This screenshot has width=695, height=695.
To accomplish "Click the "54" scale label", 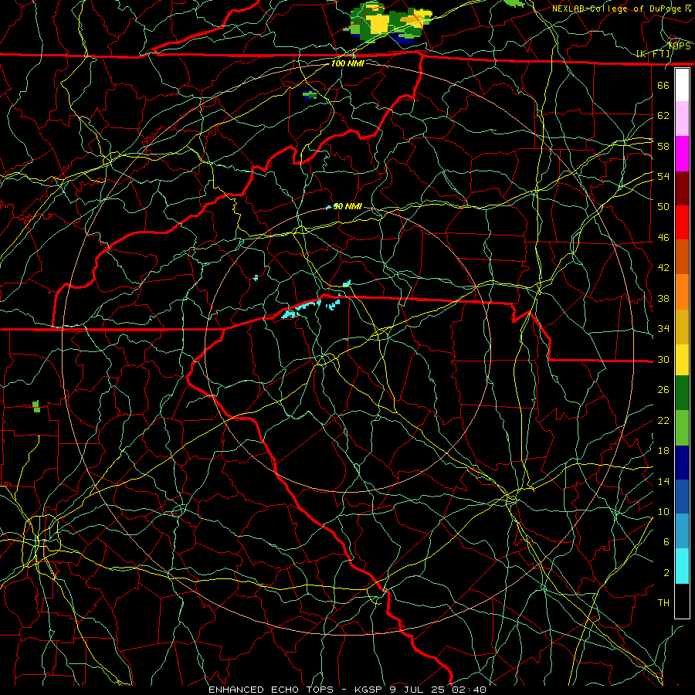I will (x=663, y=176).
